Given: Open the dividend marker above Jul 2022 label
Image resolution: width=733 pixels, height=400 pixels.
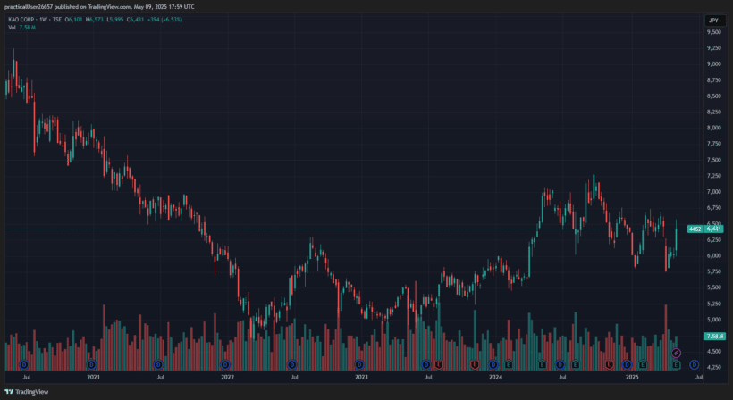Looking at the screenshot, I should point(292,364).
